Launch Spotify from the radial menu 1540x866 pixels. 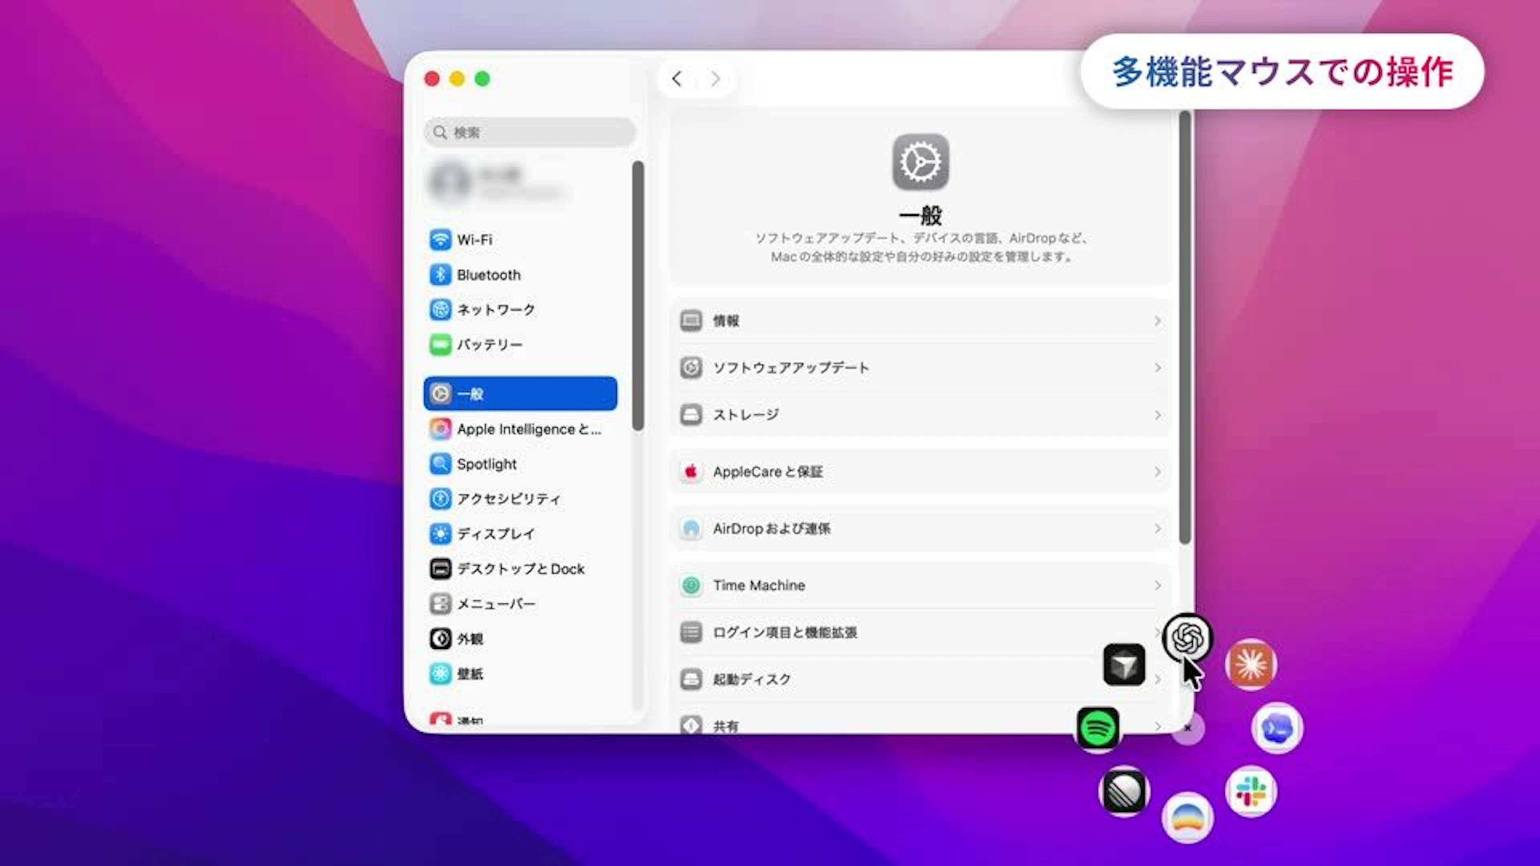1098,728
